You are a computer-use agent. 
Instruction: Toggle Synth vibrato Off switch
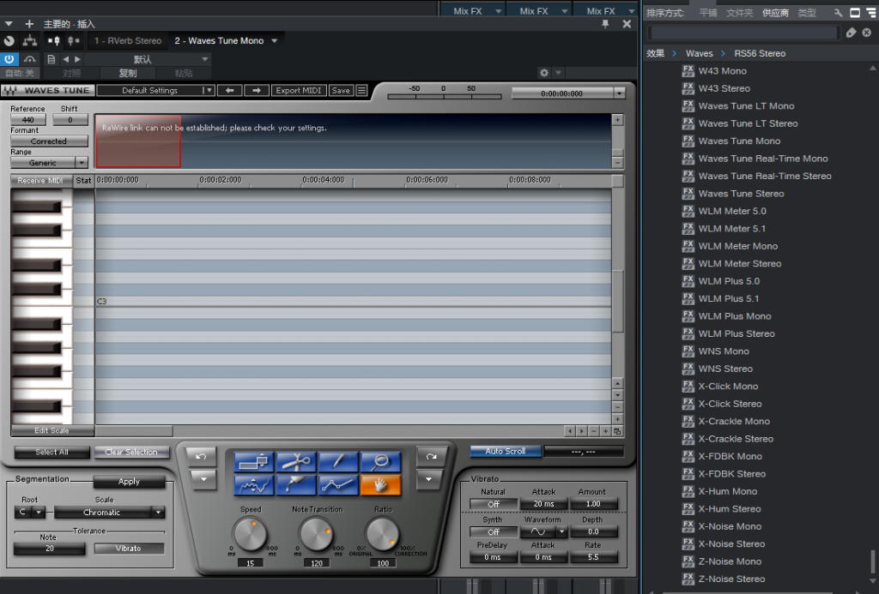[x=494, y=531]
